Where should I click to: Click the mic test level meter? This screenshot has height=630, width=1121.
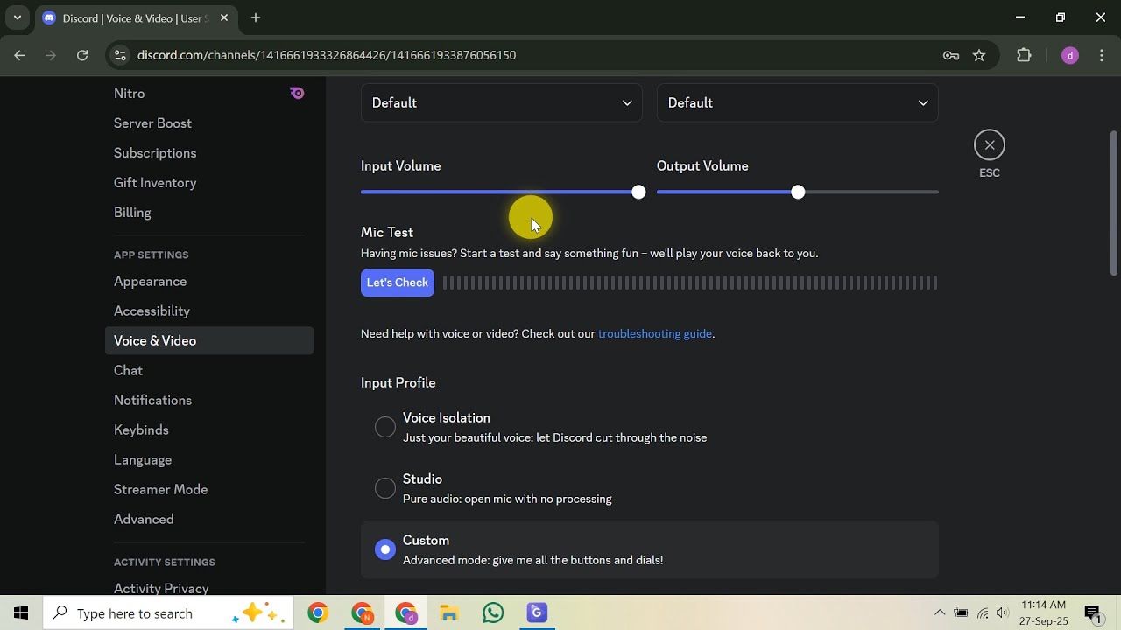tap(690, 283)
